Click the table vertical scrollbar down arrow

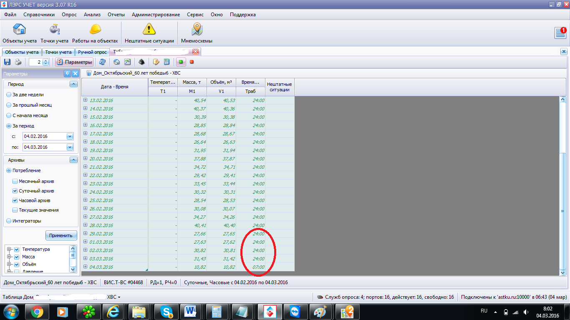[562, 272]
